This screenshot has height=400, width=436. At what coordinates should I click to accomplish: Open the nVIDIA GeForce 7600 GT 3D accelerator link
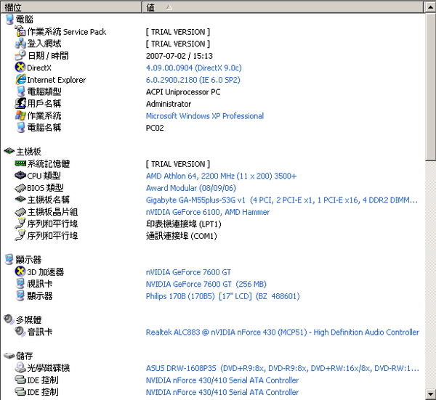tap(188, 272)
